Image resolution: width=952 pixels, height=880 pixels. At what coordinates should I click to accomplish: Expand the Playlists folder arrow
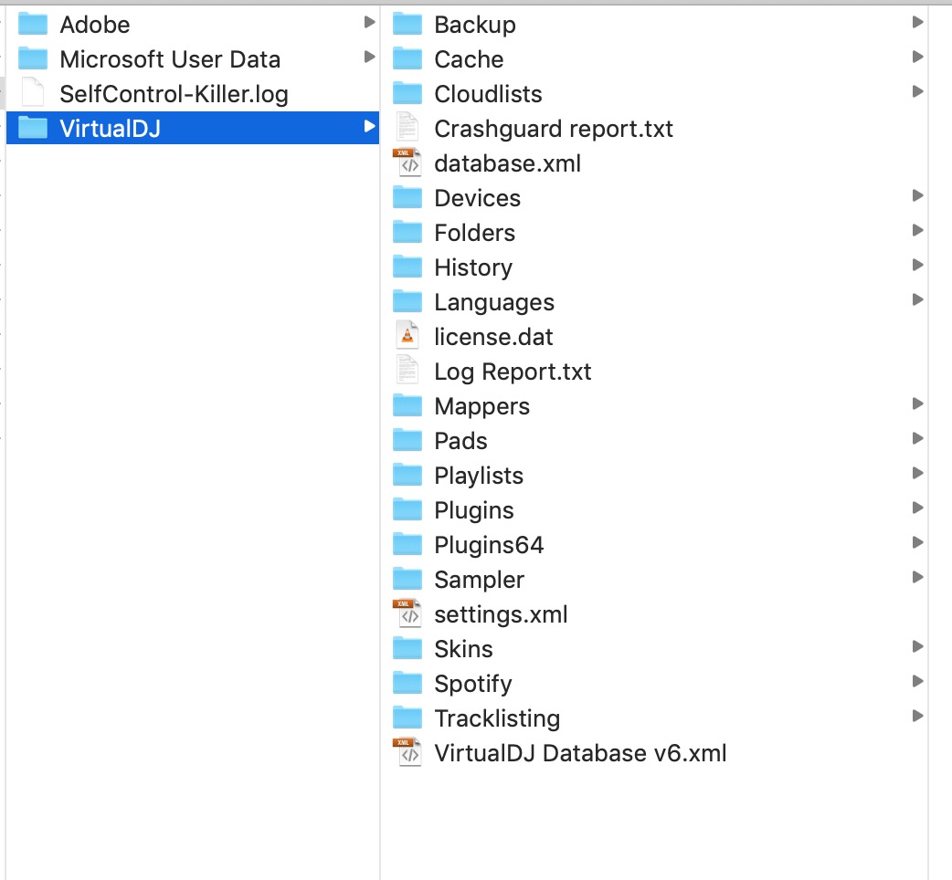click(918, 473)
